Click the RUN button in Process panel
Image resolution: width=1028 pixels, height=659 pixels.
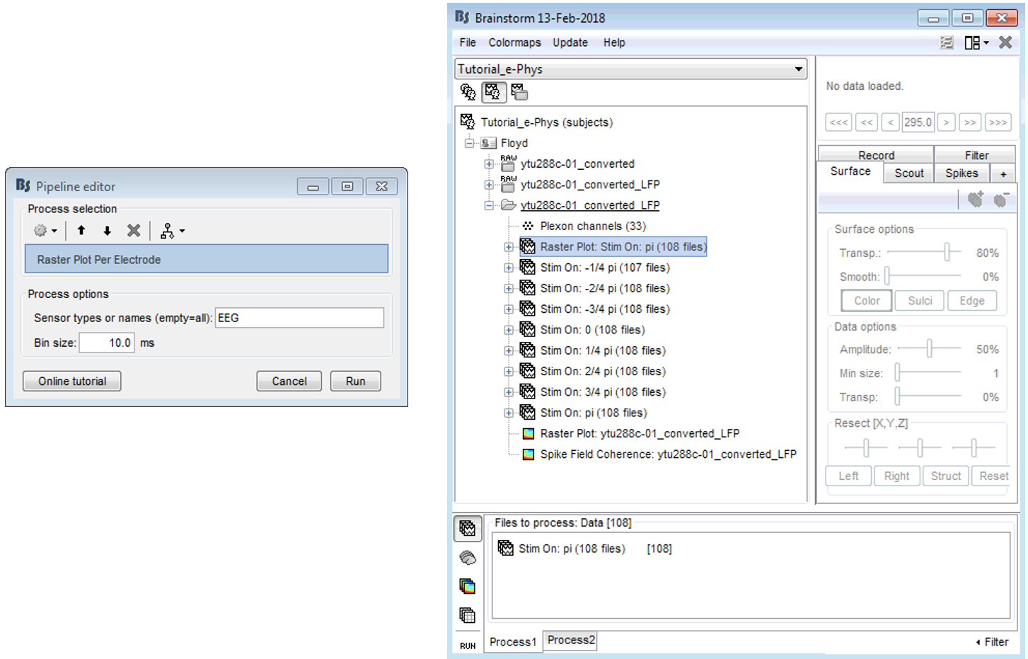(468, 646)
